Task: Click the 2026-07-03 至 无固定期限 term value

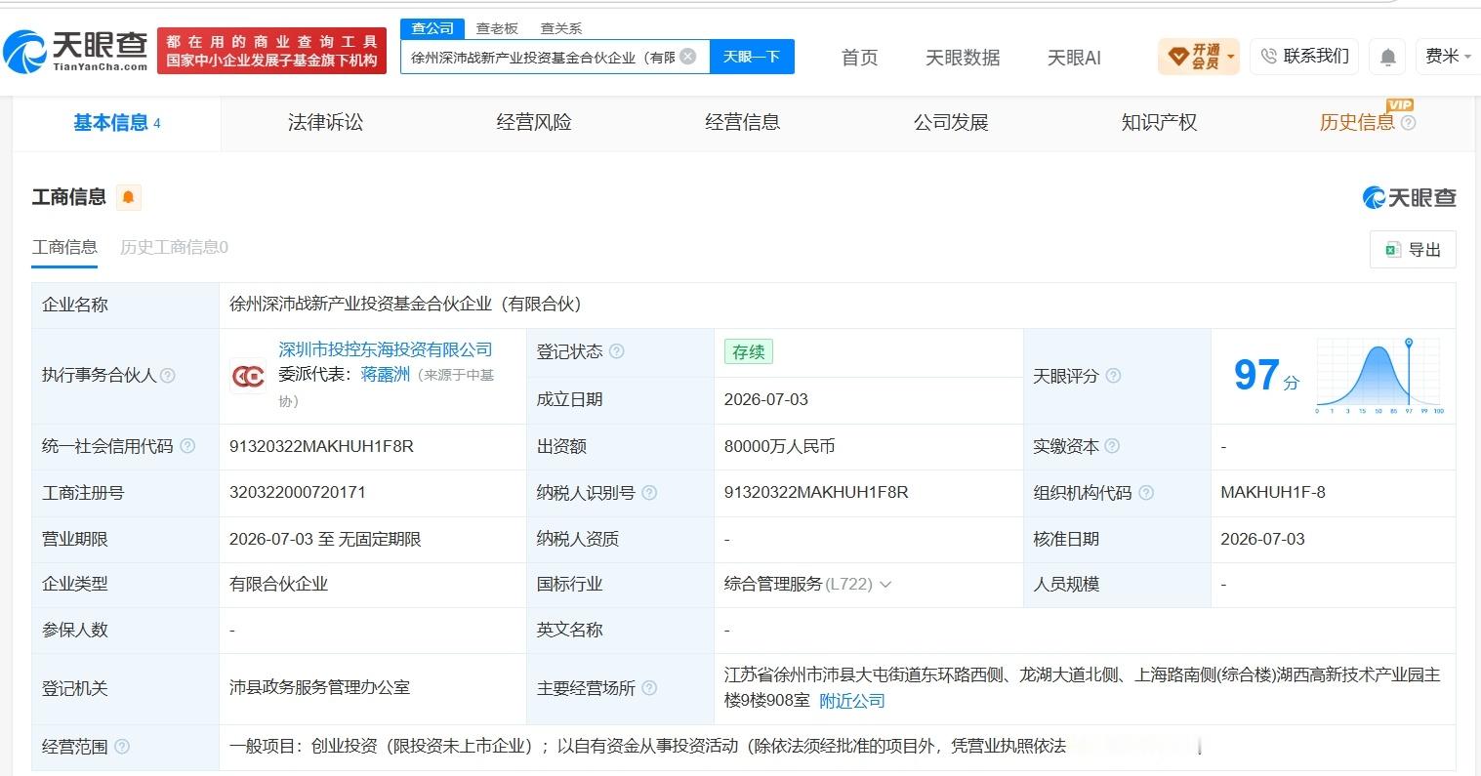Action: (x=325, y=539)
